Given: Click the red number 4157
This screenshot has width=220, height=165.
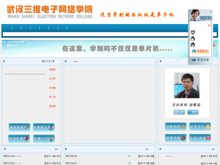Looking at the screenshot, I should (52, 79).
